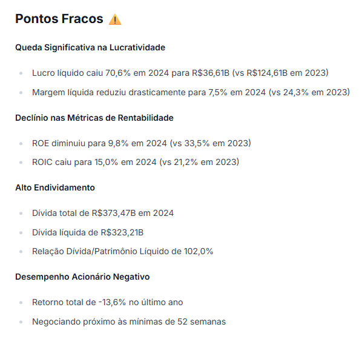Click the Lucro líquido caiu 70,6% line
This screenshot has width=362, height=347.
pyautogui.click(x=180, y=73)
